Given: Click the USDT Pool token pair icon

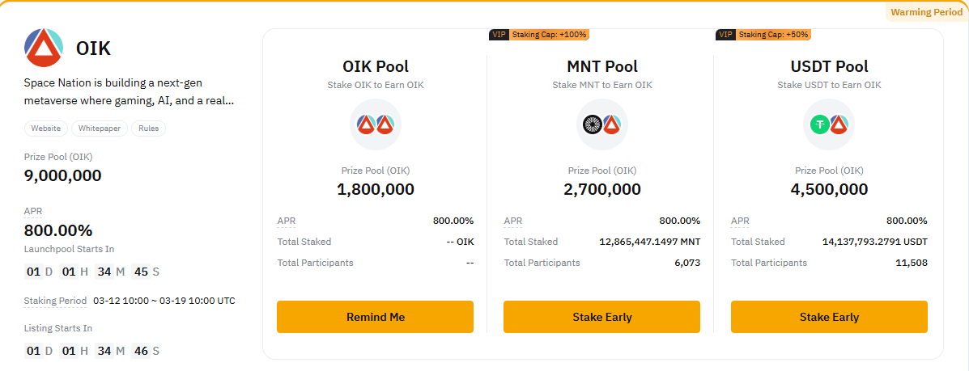Looking at the screenshot, I should [829, 124].
